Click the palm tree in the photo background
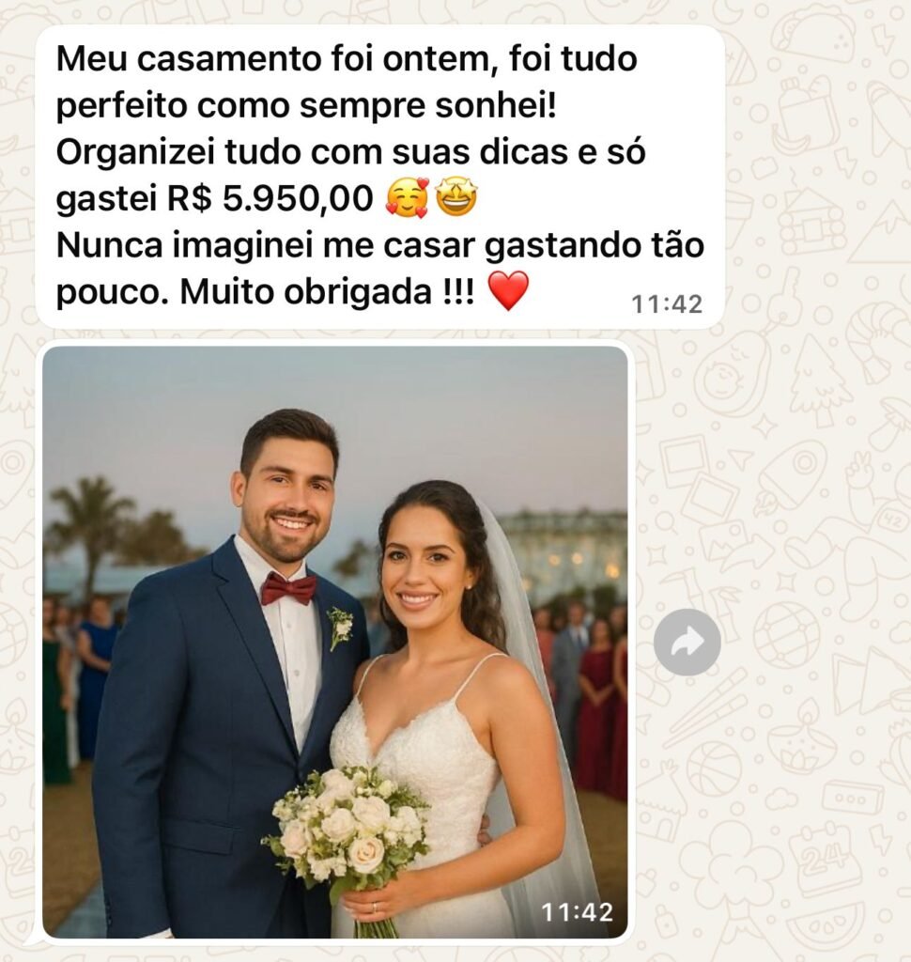The image size is (911, 962). pos(92,528)
